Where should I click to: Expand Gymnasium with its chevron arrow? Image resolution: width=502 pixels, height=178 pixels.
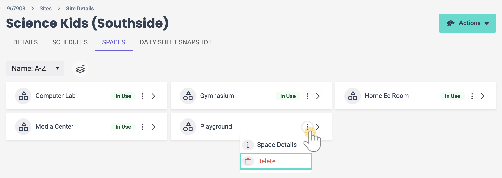coord(318,96)
